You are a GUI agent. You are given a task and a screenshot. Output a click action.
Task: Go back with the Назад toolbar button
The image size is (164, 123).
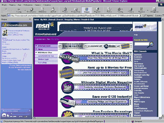19,10
